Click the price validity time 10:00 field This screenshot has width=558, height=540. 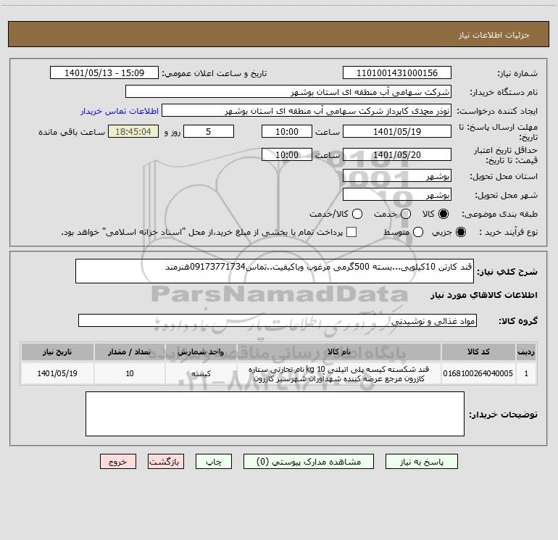[x=287, y=155]
